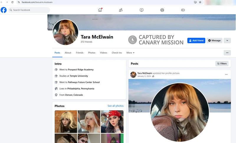Switch to the Friends tab
236x143 pixels.
[x=80, y=53]
